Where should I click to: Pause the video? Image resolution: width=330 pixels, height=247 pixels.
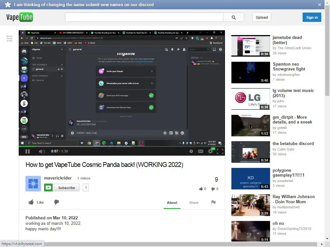tap(28, 151)
